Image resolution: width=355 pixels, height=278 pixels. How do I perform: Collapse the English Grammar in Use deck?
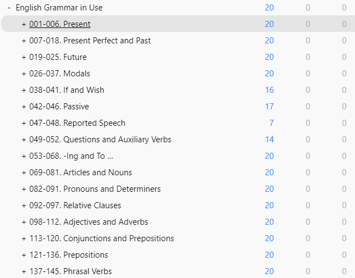coord(9,8)
